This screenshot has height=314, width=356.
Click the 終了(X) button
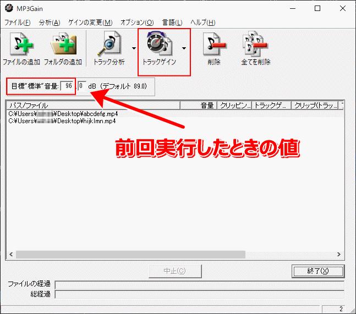point(318,271)
